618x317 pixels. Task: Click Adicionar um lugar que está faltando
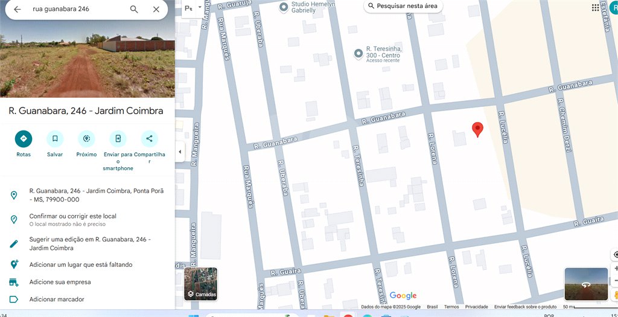(81, 264)
